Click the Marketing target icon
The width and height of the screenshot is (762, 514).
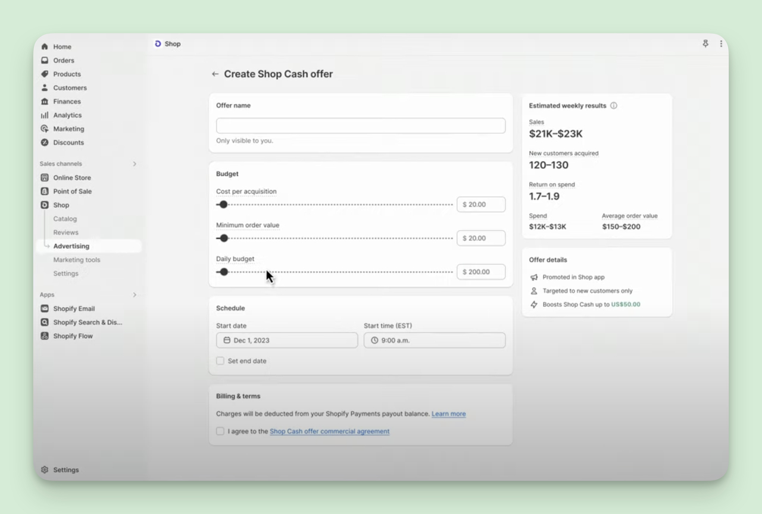45,128
